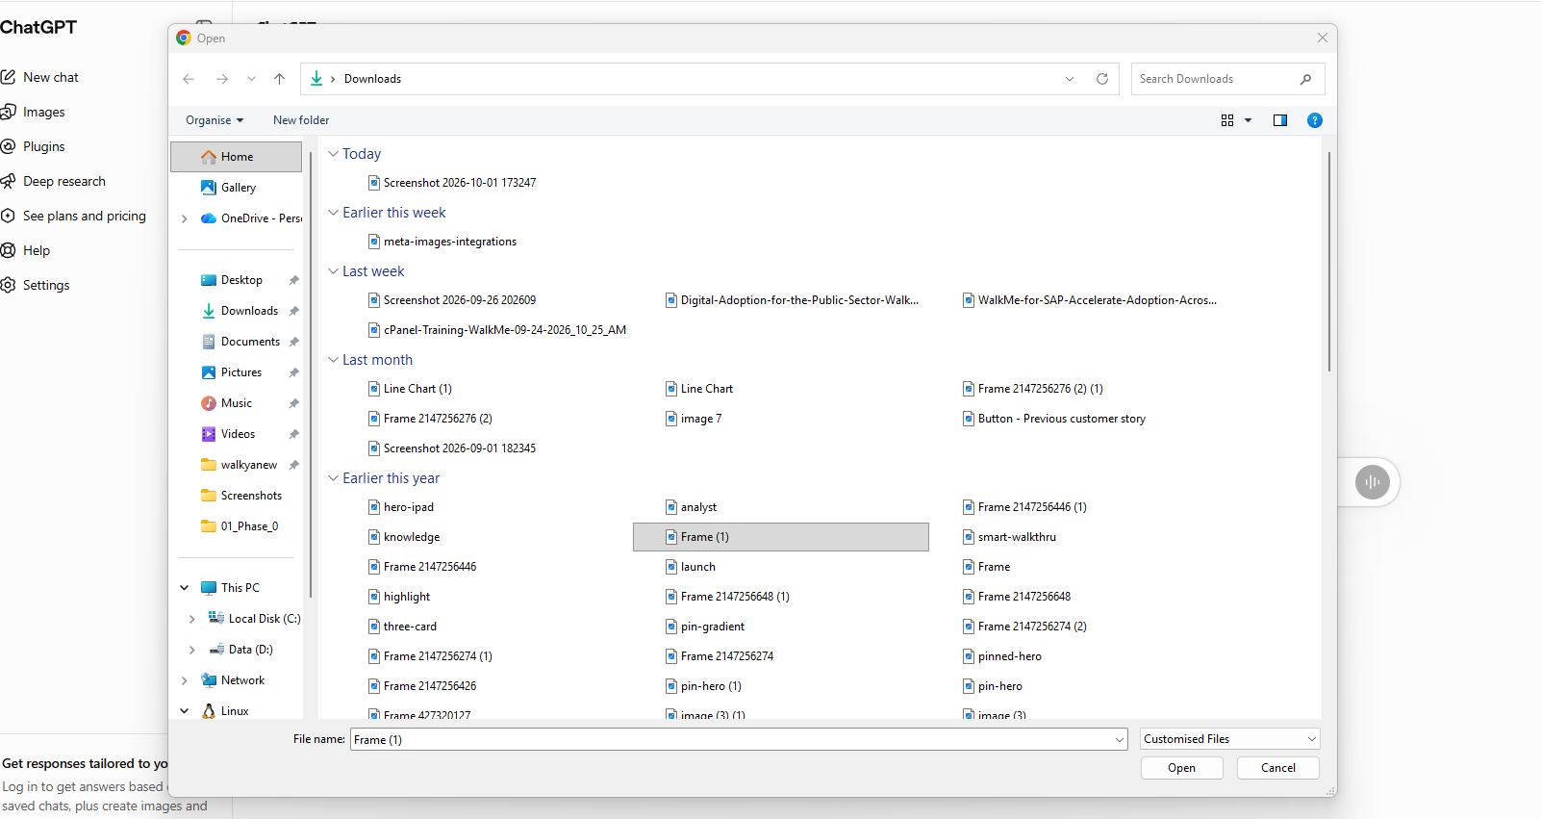
Task: Go up one folder level
Action: pos(279,79)
